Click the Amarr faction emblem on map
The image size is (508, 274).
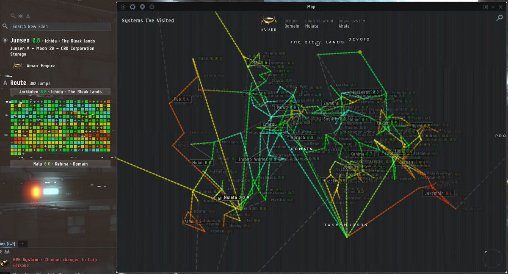(x=269, y=21)
